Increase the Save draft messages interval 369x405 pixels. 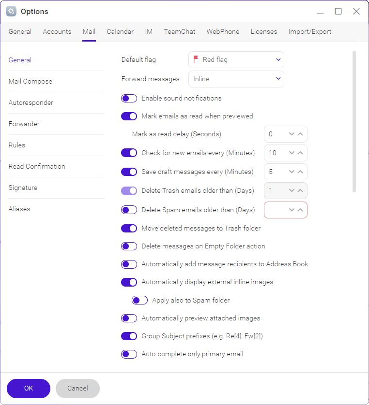(300, 172)
